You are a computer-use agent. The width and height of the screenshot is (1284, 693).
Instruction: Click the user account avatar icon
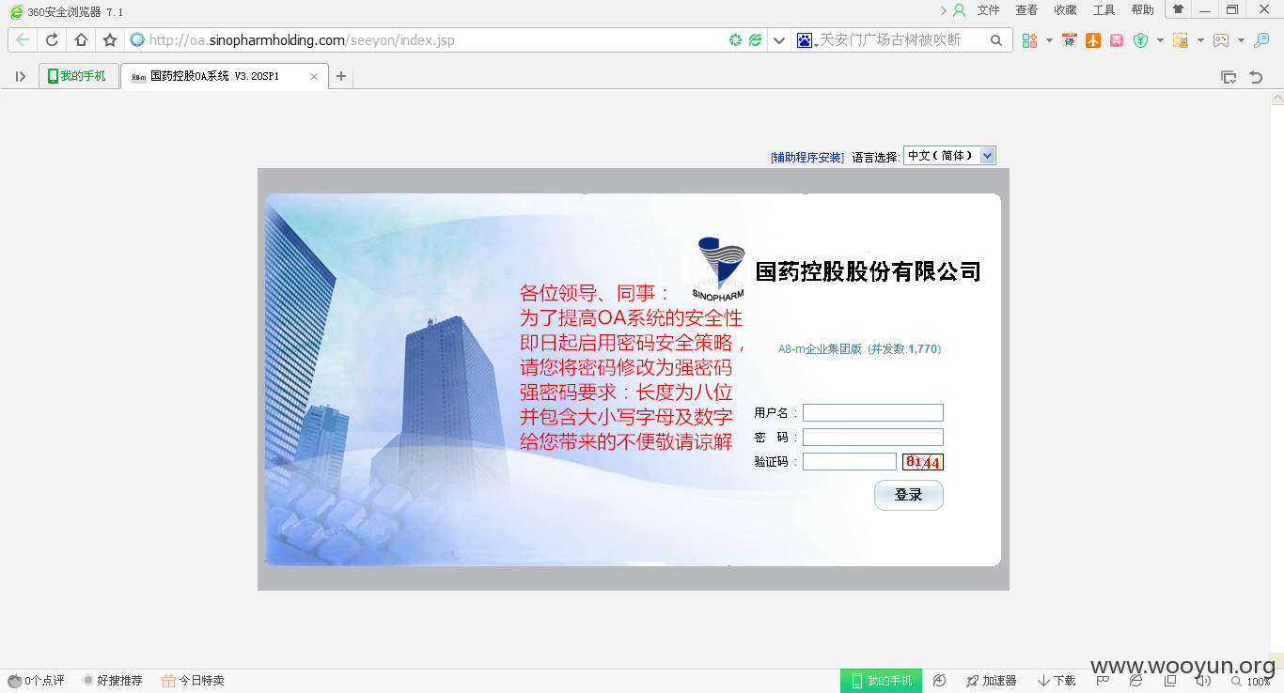960,10
